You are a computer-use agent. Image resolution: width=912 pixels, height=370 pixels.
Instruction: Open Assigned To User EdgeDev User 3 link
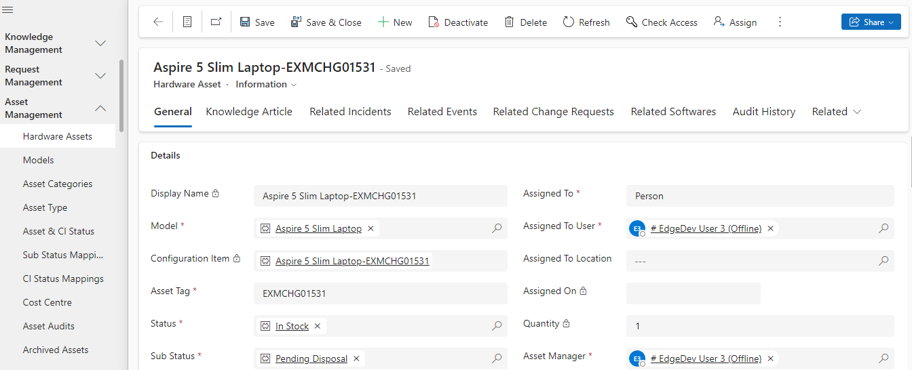pyautogui.click(x=706, y=228)
